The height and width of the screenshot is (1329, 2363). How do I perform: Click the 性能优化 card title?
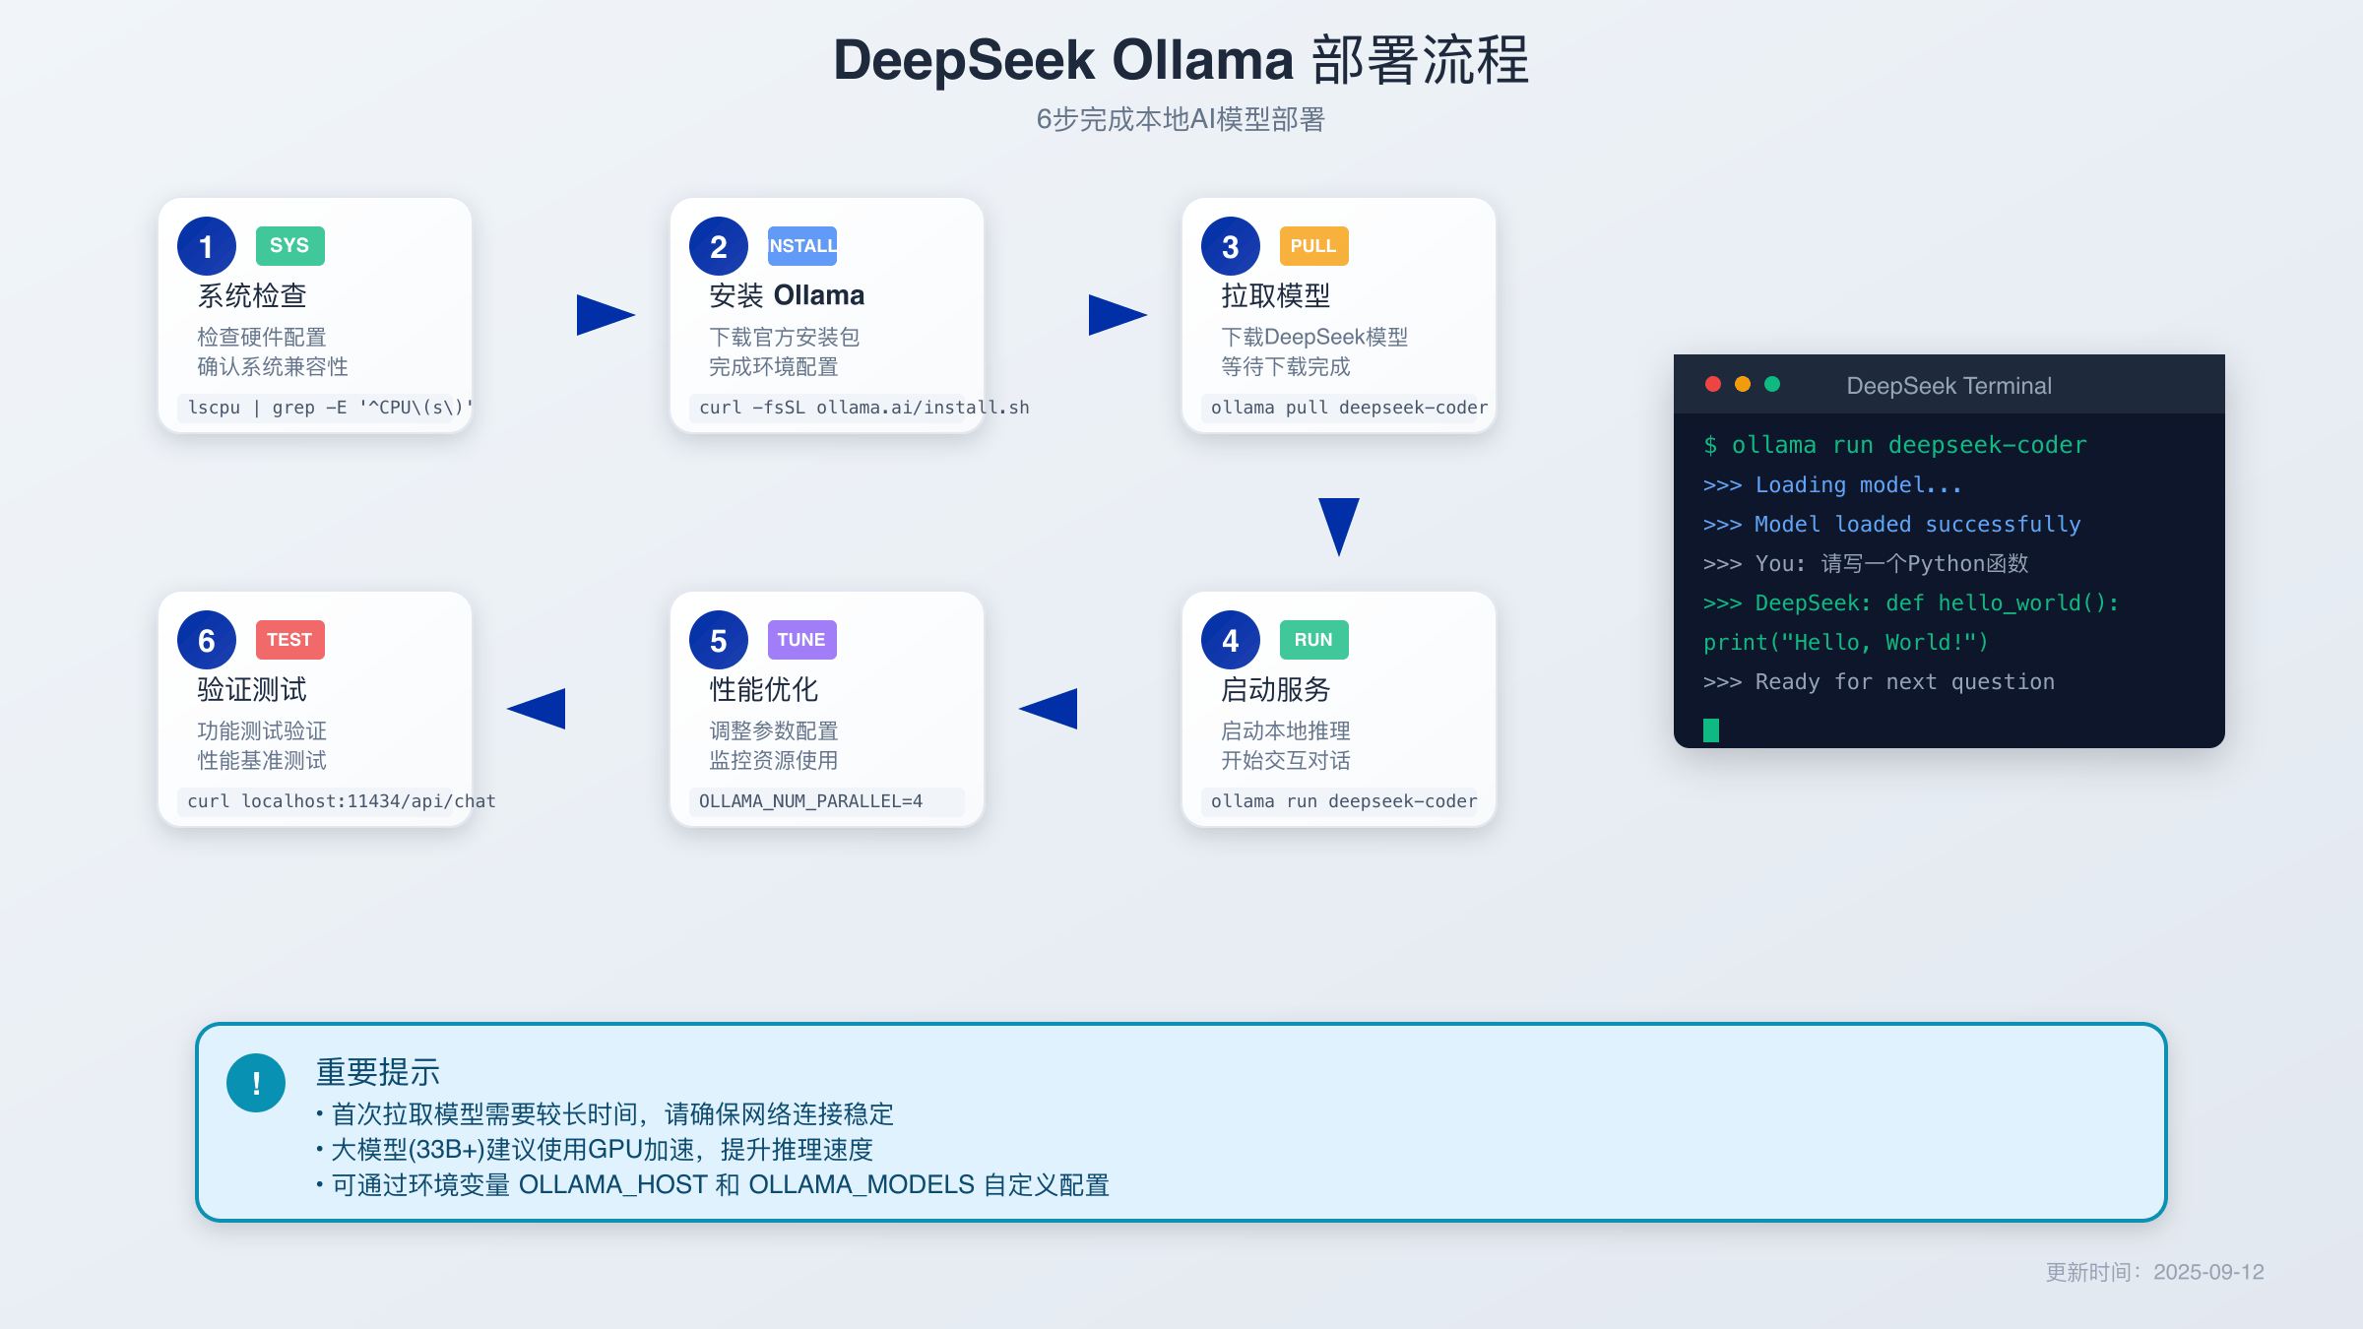[x=764, y=689]
